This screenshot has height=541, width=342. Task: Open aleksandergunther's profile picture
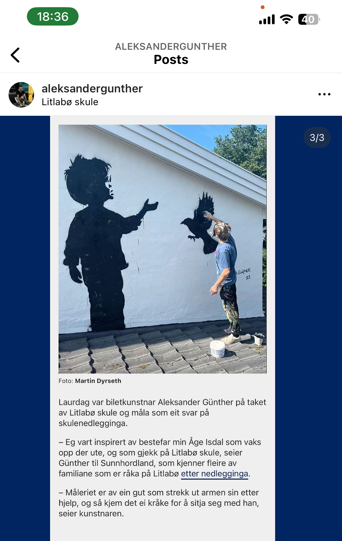tap(21, 95)
